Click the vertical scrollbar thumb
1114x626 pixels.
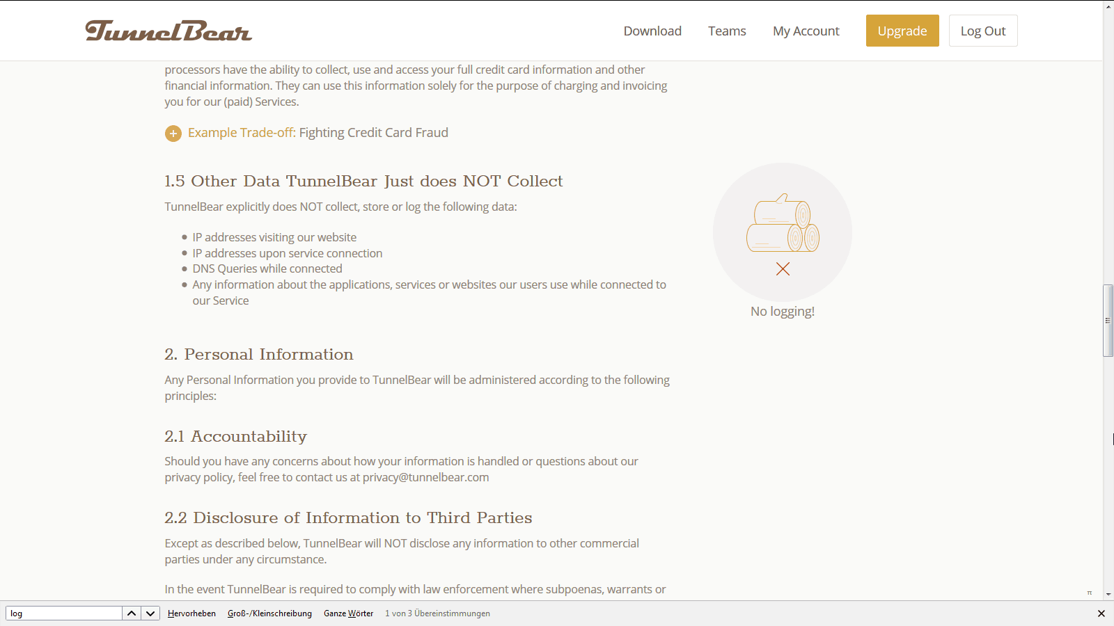pos(1108,321)
